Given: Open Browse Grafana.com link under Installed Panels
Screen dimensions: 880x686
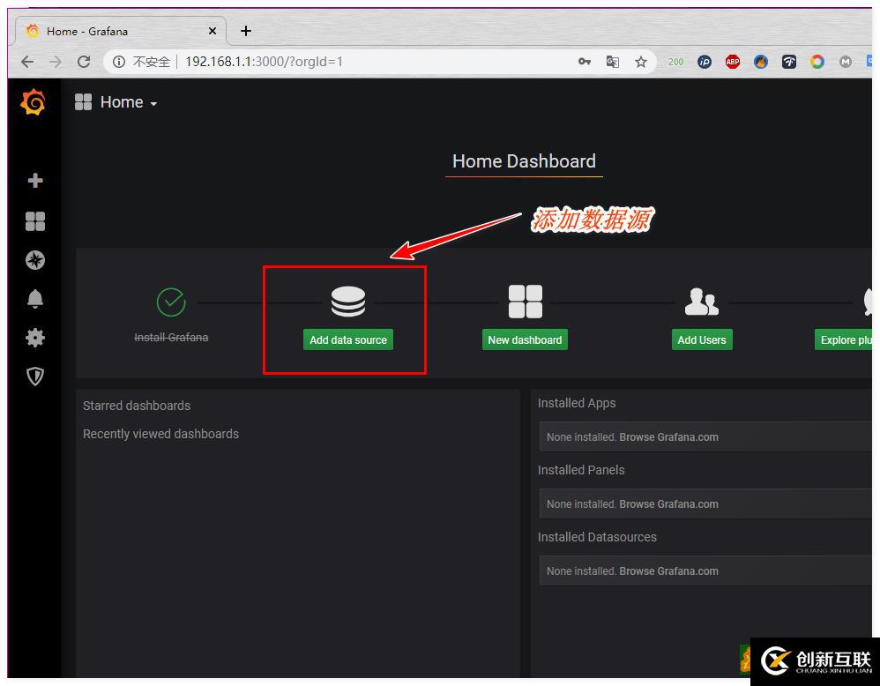Looking at the screenshot, I should (668, 504).
